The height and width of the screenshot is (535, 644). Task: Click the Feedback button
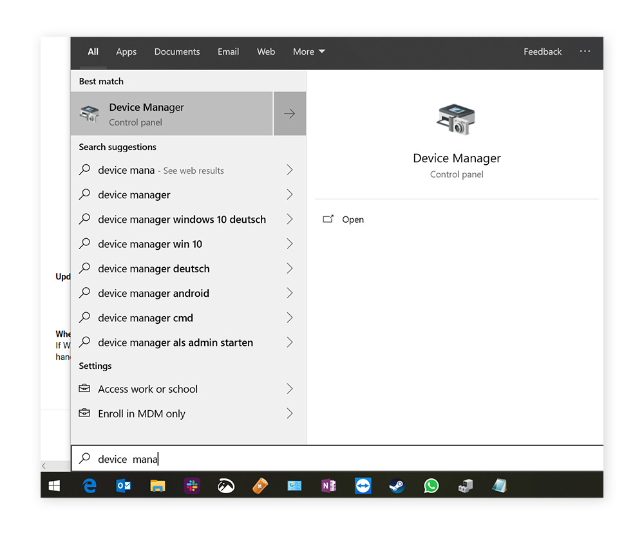pos(542,52)
